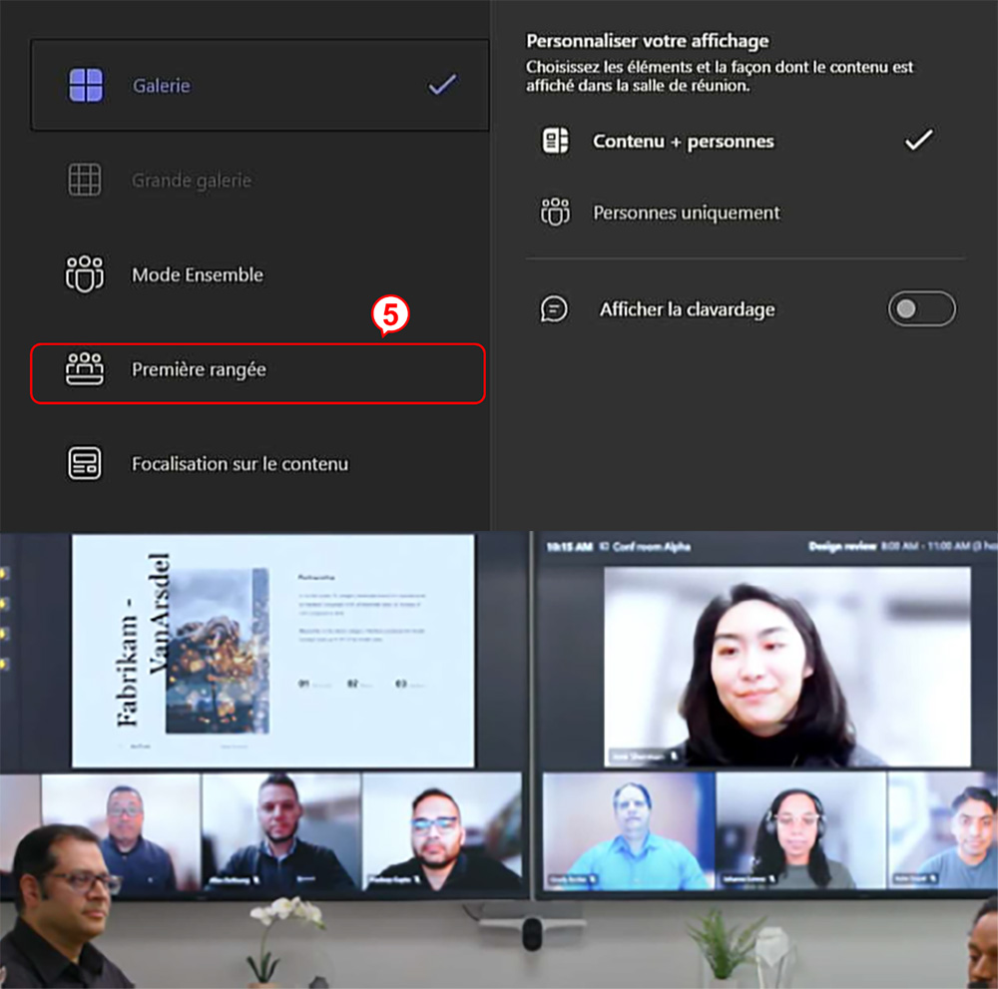The width and height of the screenshot is (998, 989).
Task: Click the chat bubble icon beside clavardage
Action: tap(554, 309)
